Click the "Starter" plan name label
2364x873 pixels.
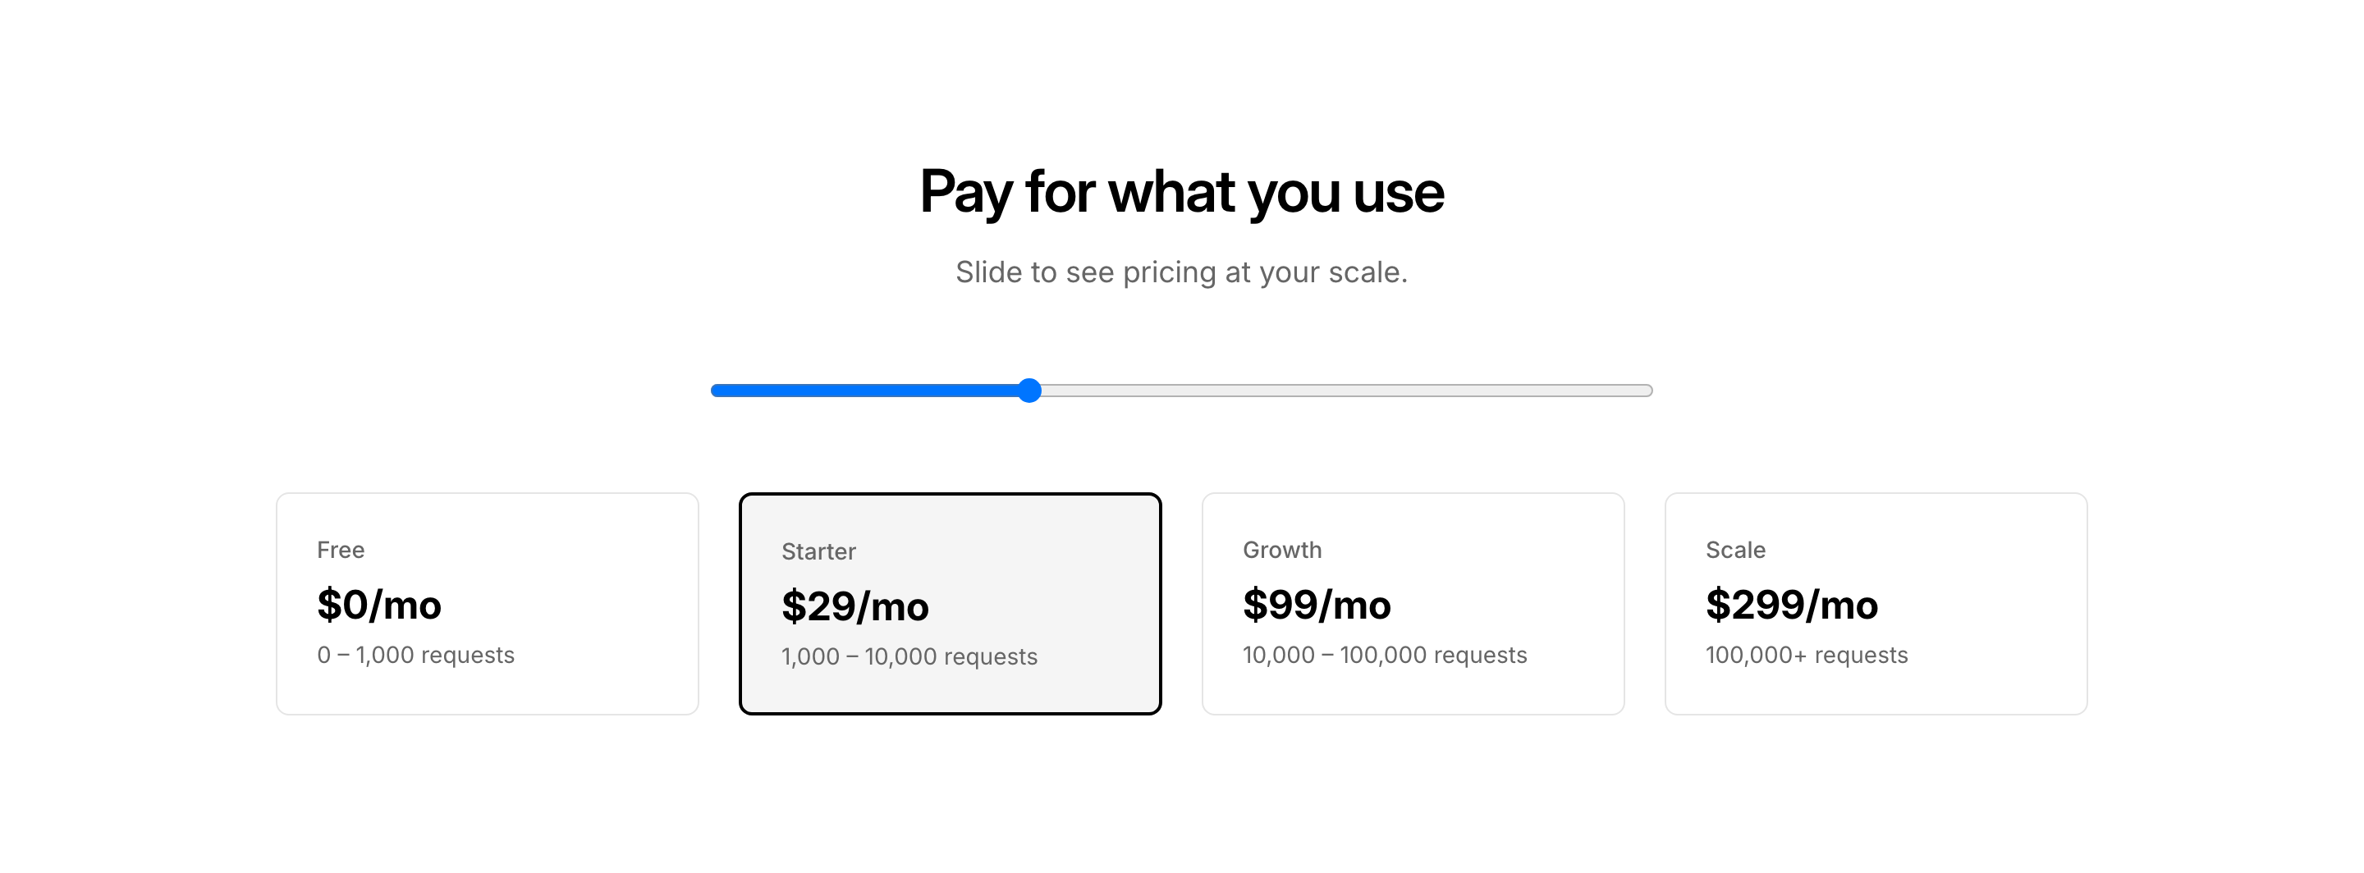(818, 551)
